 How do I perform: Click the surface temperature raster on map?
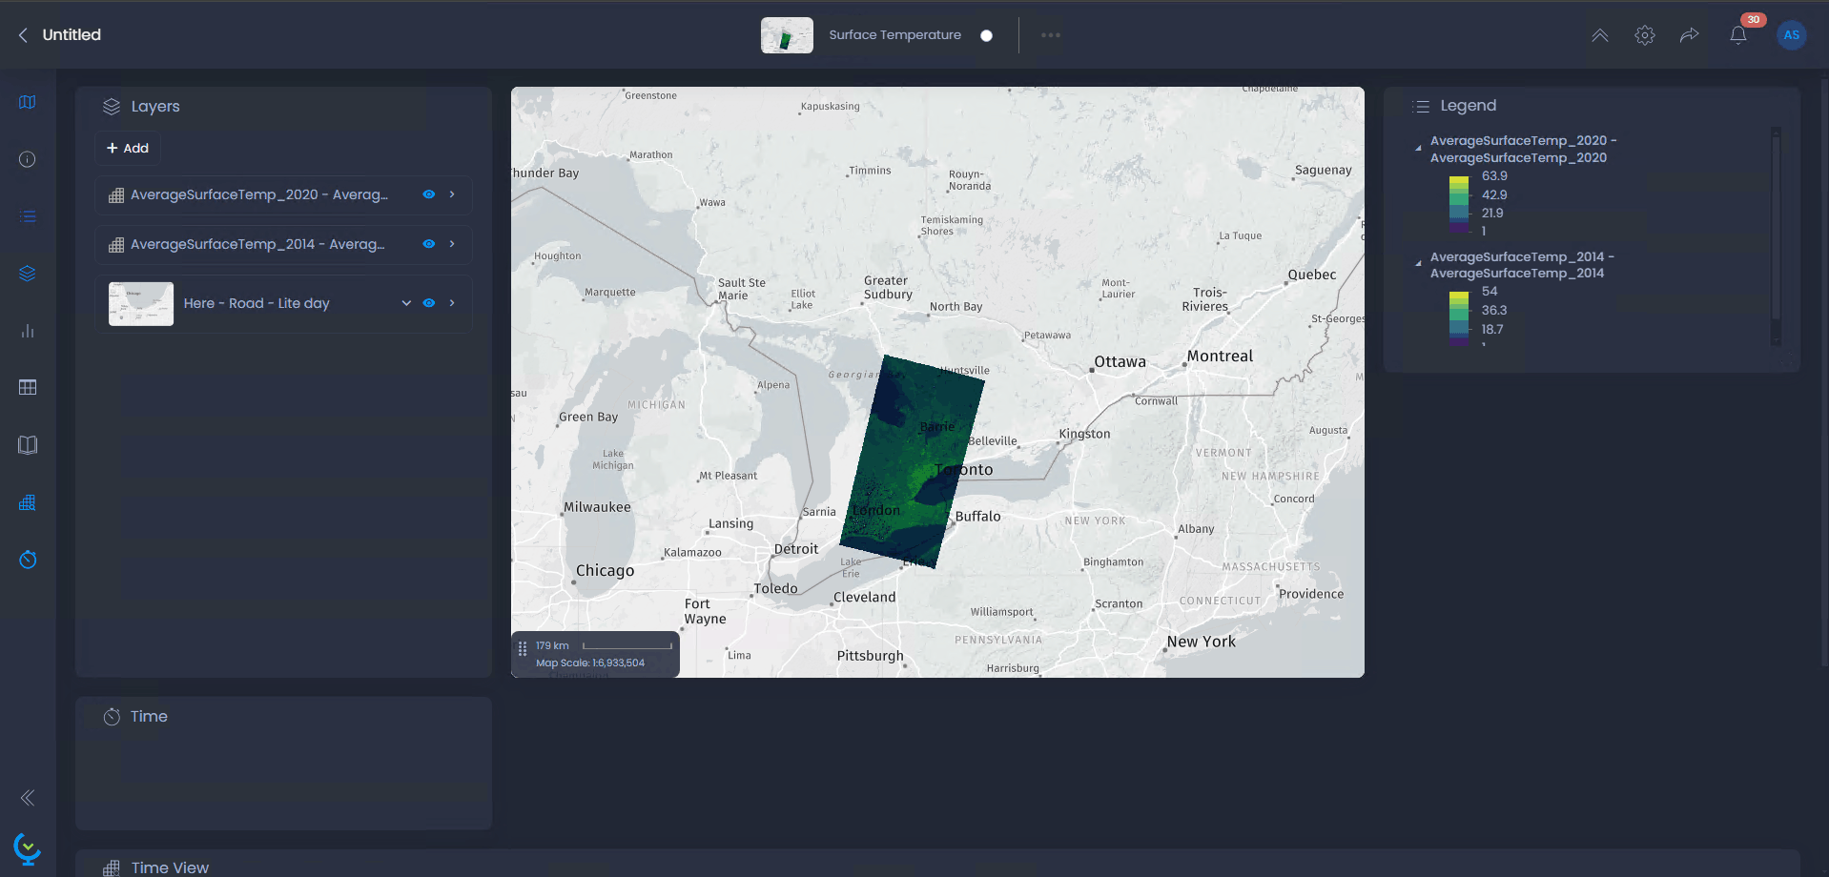pos(912,461)
